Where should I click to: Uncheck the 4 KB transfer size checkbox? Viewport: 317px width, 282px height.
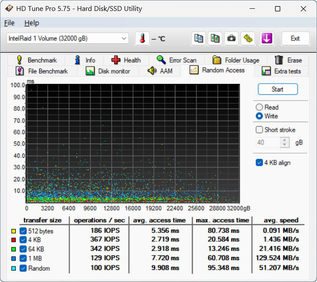[23, 240]
